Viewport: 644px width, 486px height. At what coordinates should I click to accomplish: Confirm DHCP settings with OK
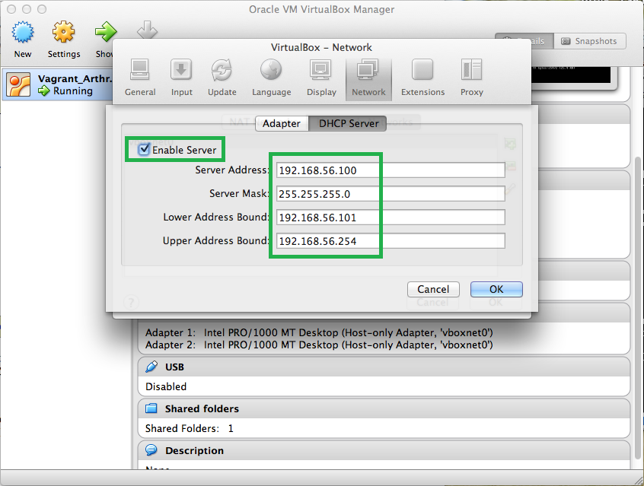click(x=496, y=289)
